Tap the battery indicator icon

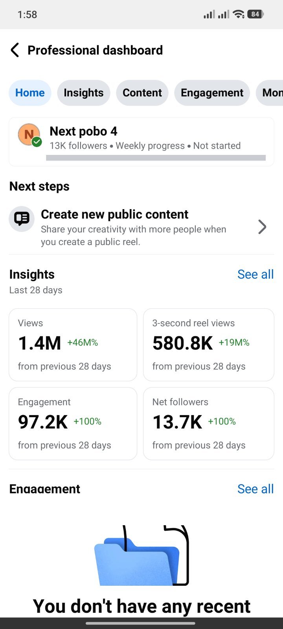[x=256, y=15]
